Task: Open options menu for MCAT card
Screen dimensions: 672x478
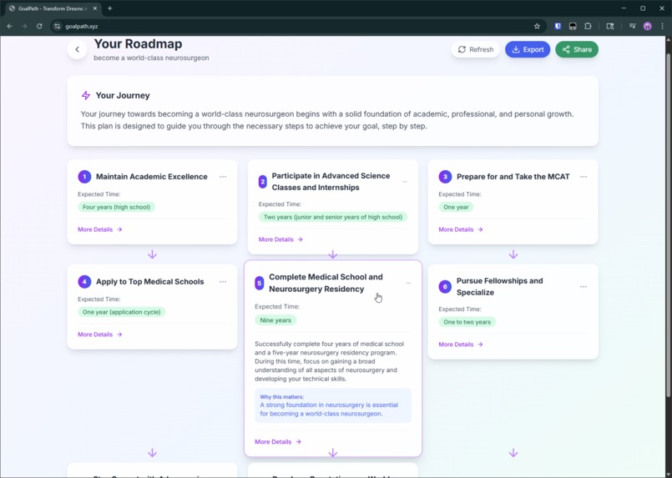Action: (x=584, y=177)
